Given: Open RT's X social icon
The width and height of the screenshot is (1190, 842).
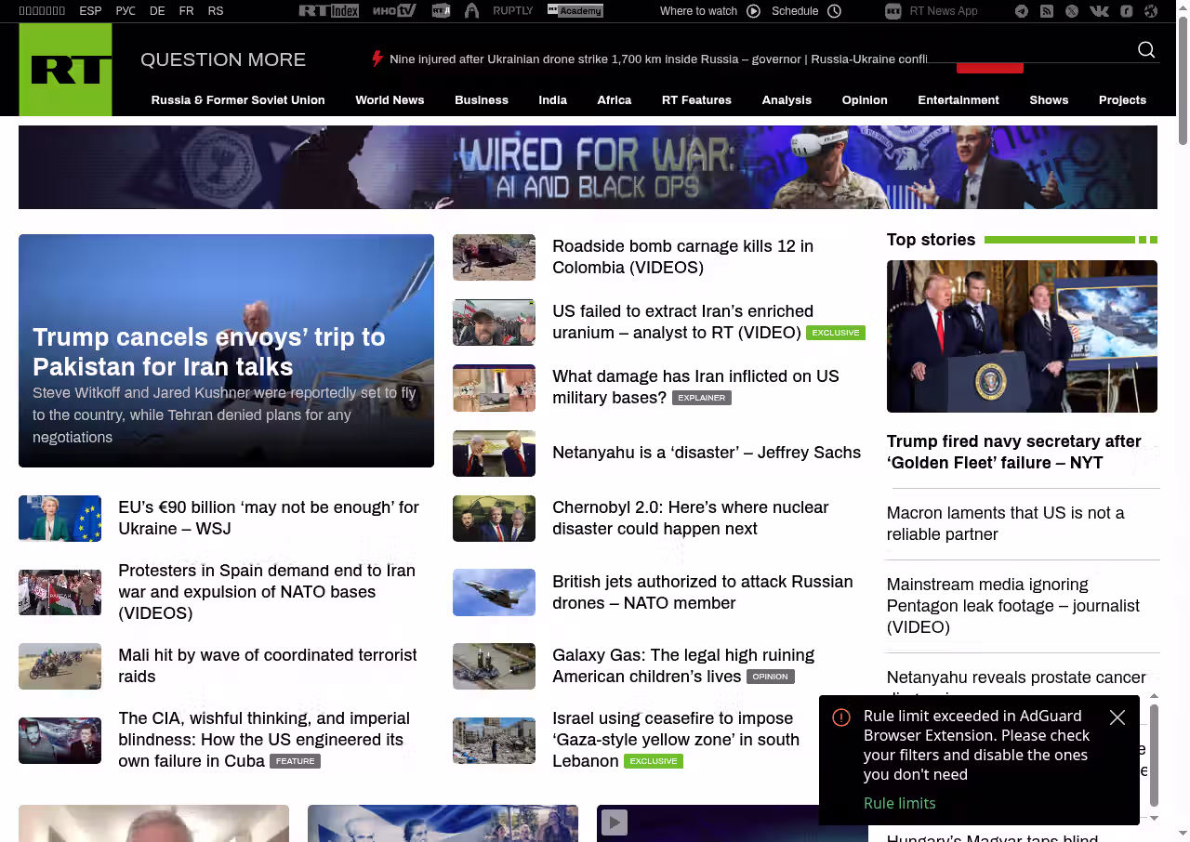Looking at the screenshot, I should (x=1072, y=11).
